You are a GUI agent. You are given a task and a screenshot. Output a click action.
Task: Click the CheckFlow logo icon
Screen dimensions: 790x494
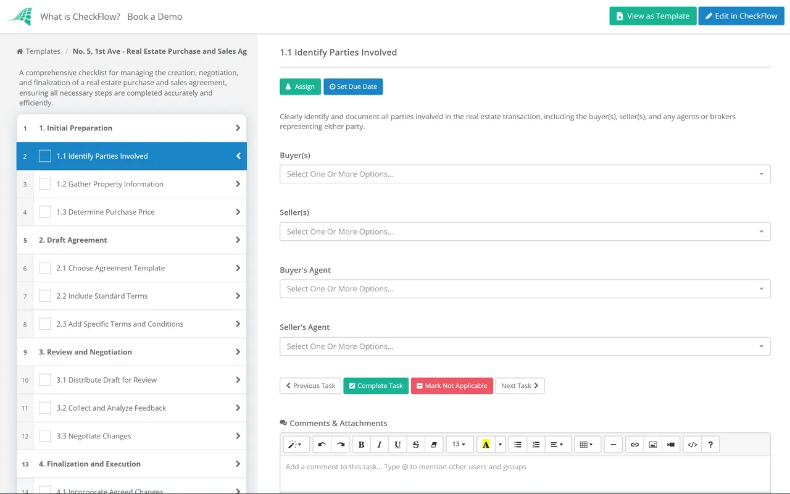tap(20, 17)
